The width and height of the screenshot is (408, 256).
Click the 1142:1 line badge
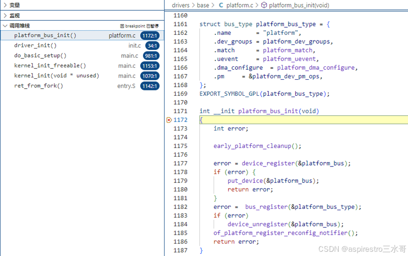pos(150,86)
